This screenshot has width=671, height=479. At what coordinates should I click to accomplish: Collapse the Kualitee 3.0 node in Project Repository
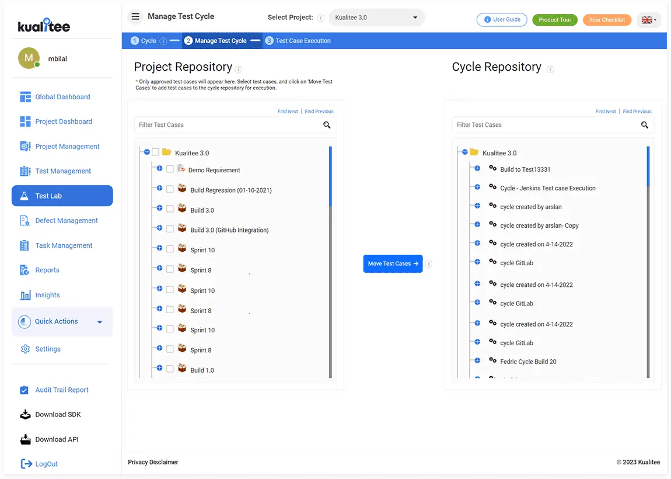[147, 152]
